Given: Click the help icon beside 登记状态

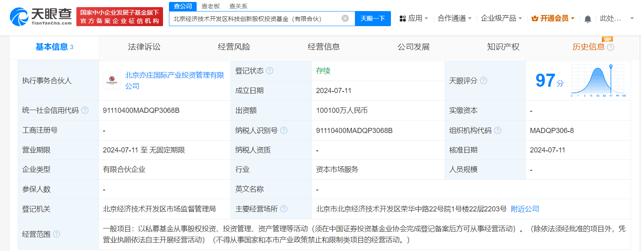Looking at the screenshot, I should click(x=270, y=70).
